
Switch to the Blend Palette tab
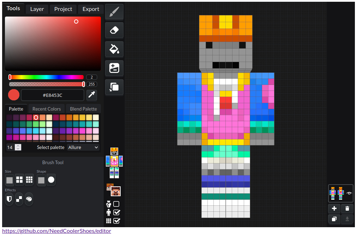point(83,109)
